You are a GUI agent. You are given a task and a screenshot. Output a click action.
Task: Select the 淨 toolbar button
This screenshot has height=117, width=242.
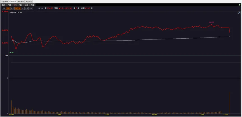click(x=23, y=8)
